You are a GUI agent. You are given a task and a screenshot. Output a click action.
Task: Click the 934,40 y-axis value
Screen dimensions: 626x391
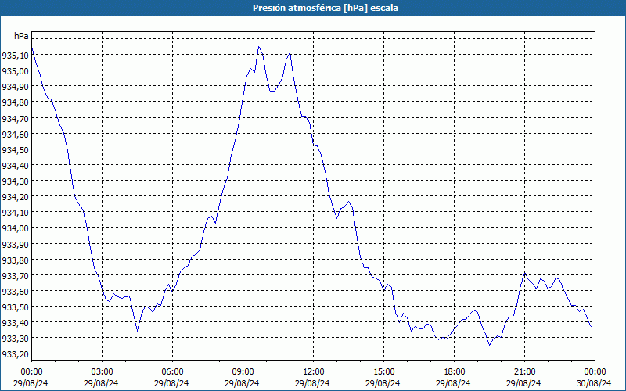pyautogui.click(x=15, y=165)
